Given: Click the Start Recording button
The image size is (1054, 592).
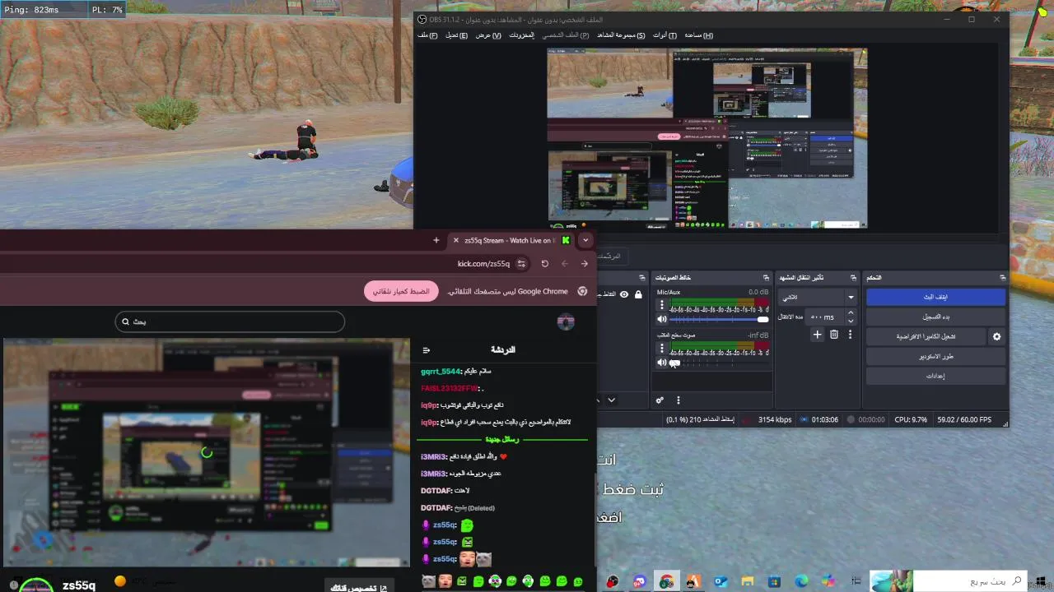Looking at the screenshot, I should (935, 317).
